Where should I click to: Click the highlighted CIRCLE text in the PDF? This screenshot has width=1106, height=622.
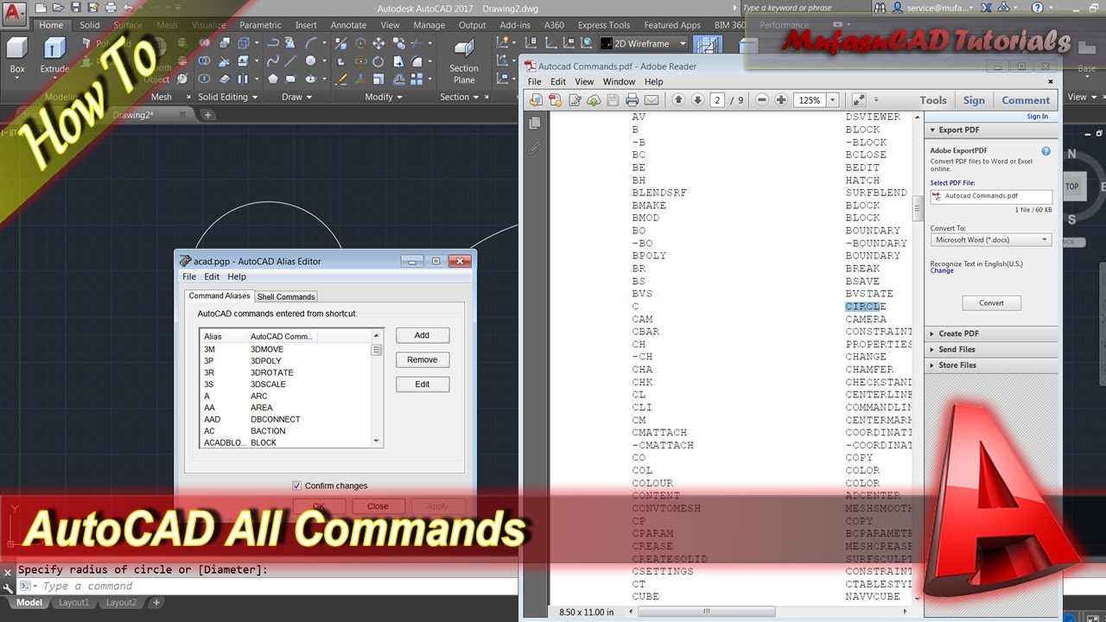pyautogui.click(x=866, y=307)
